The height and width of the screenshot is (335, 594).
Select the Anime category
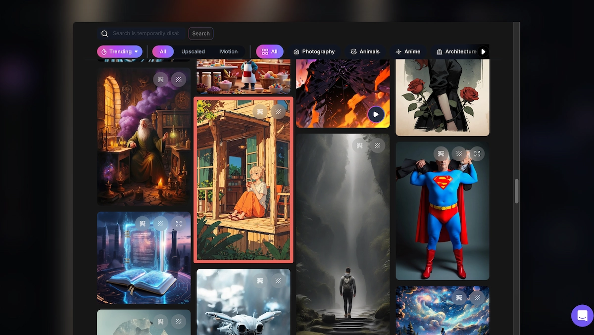(407, 51)
